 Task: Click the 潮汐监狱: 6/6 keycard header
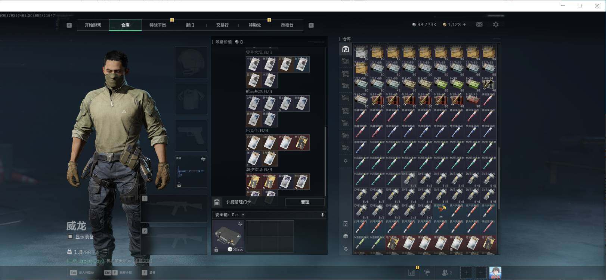[259, 170]
